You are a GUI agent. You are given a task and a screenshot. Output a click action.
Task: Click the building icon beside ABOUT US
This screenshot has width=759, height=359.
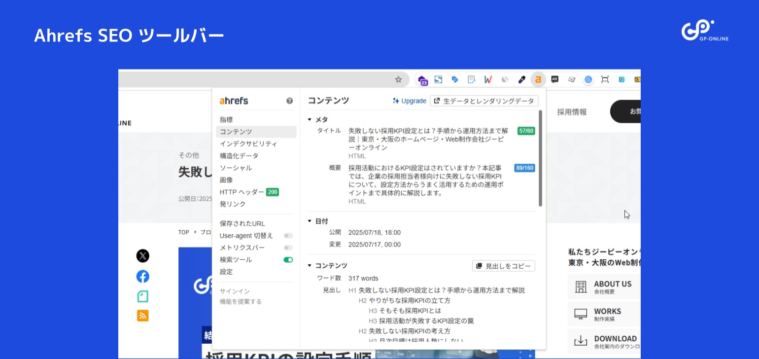[x=581, y=287]
